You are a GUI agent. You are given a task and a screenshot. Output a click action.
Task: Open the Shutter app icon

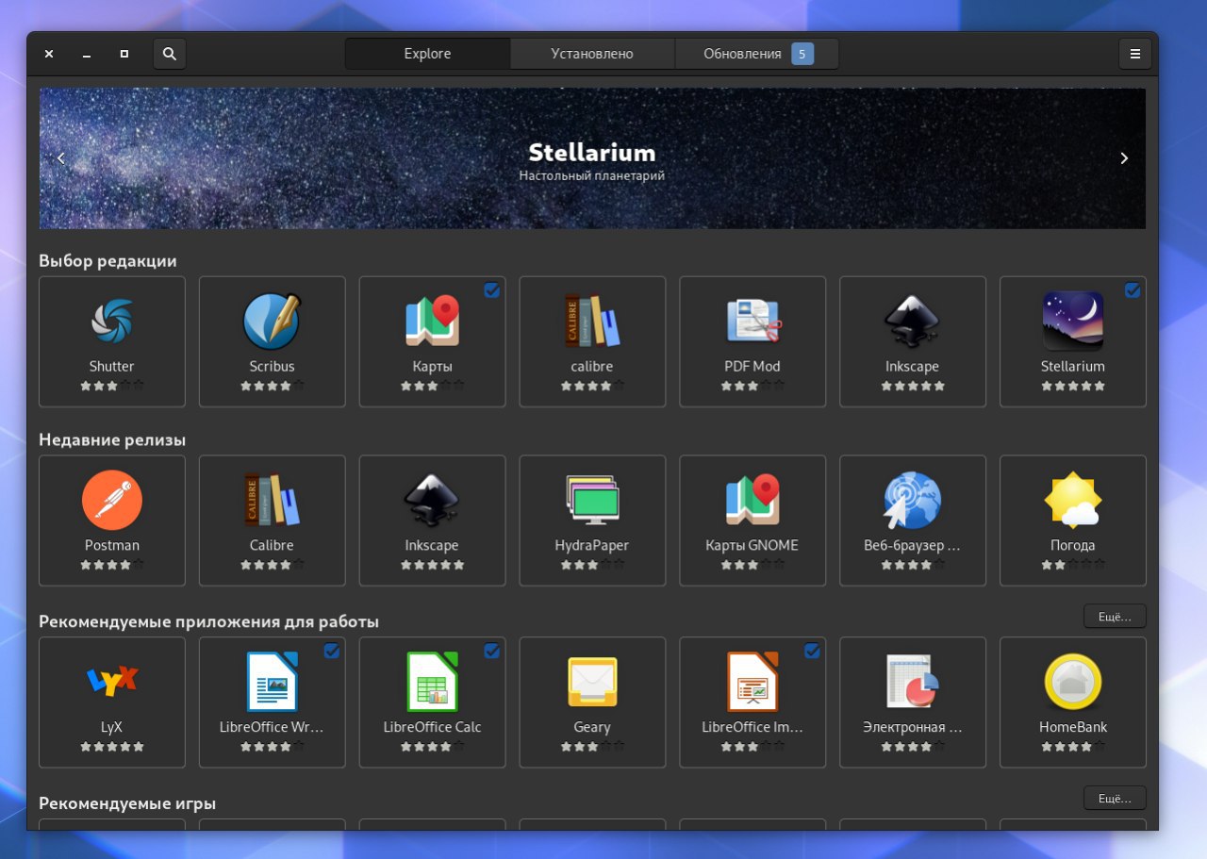[x=112, y=321]
